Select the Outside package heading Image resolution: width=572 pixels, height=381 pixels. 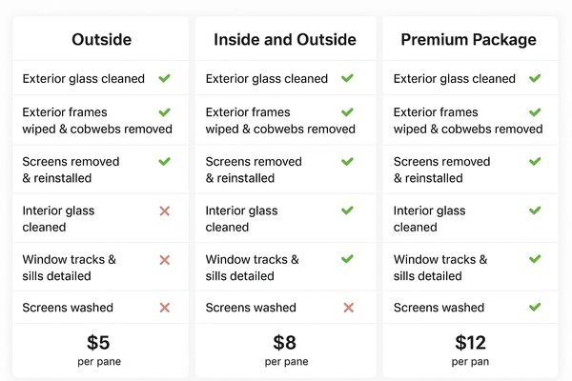101,40
